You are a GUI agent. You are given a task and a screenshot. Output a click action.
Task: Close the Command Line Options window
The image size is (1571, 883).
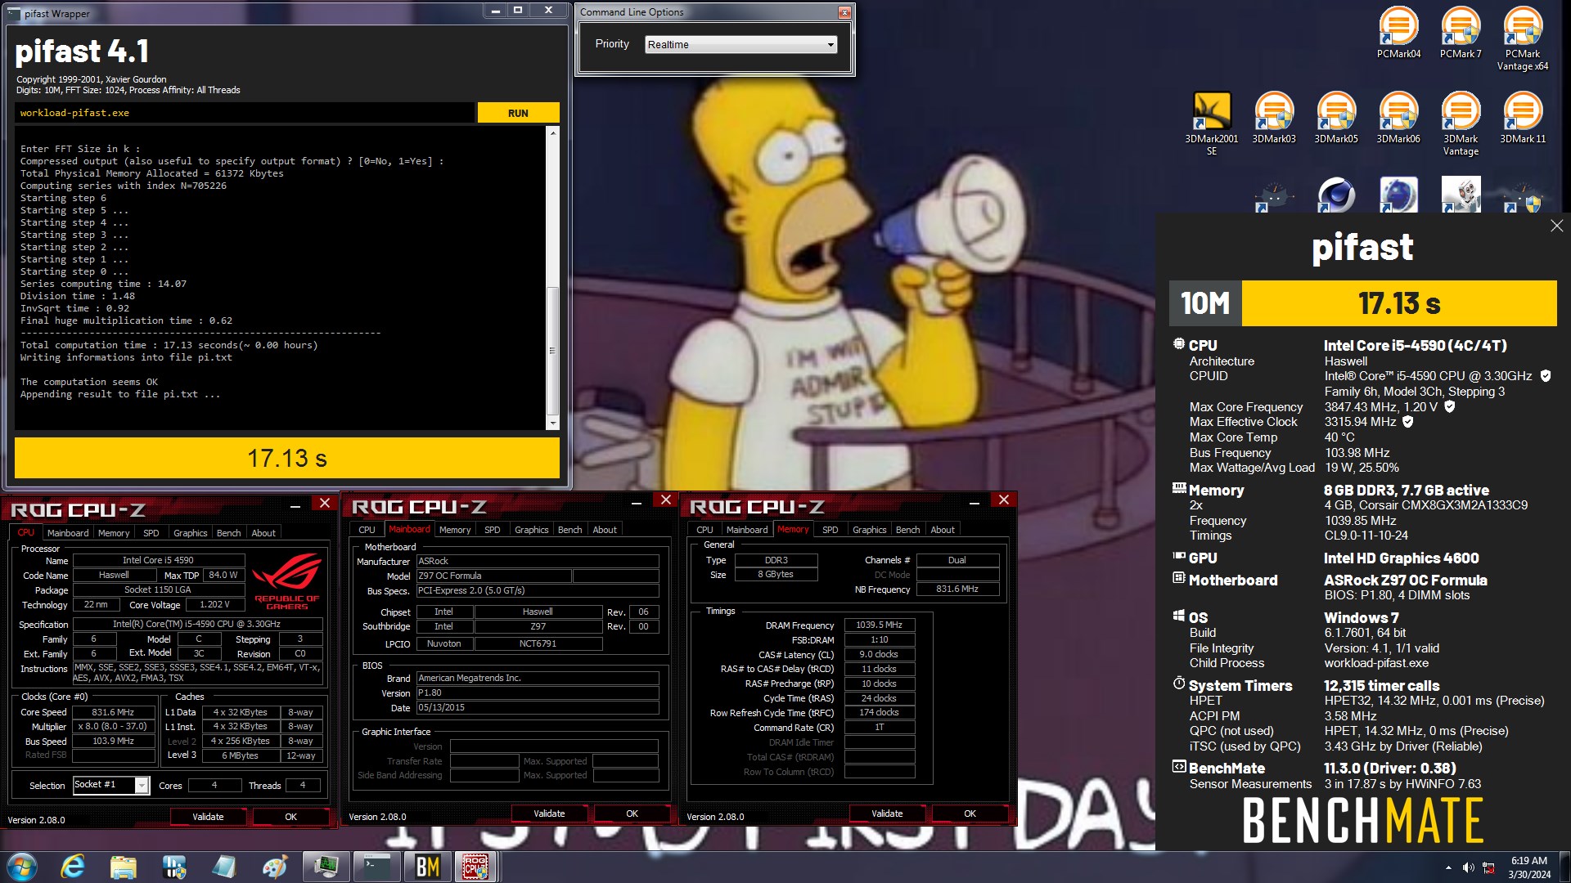(844, 12)
